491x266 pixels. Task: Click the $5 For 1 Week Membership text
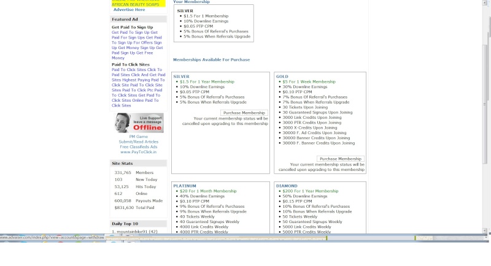click(x=309, y=82)
